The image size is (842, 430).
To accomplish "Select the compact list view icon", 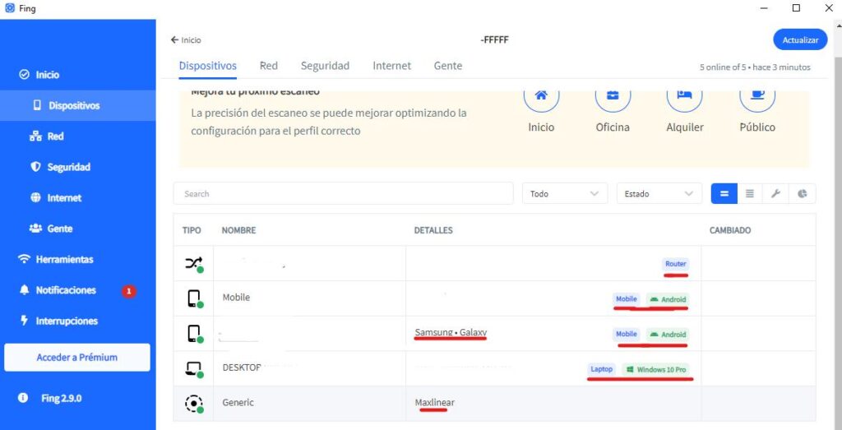I will tap(750, 194).
